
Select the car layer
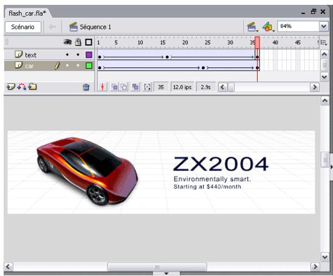point(49,66)
